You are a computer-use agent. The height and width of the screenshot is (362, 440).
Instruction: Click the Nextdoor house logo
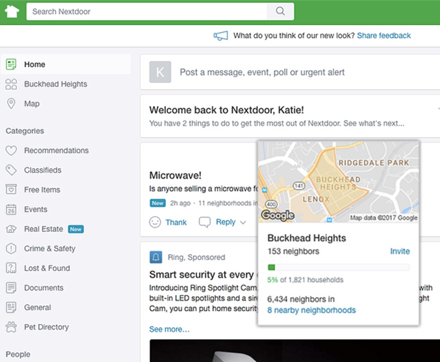click(12, 11)
